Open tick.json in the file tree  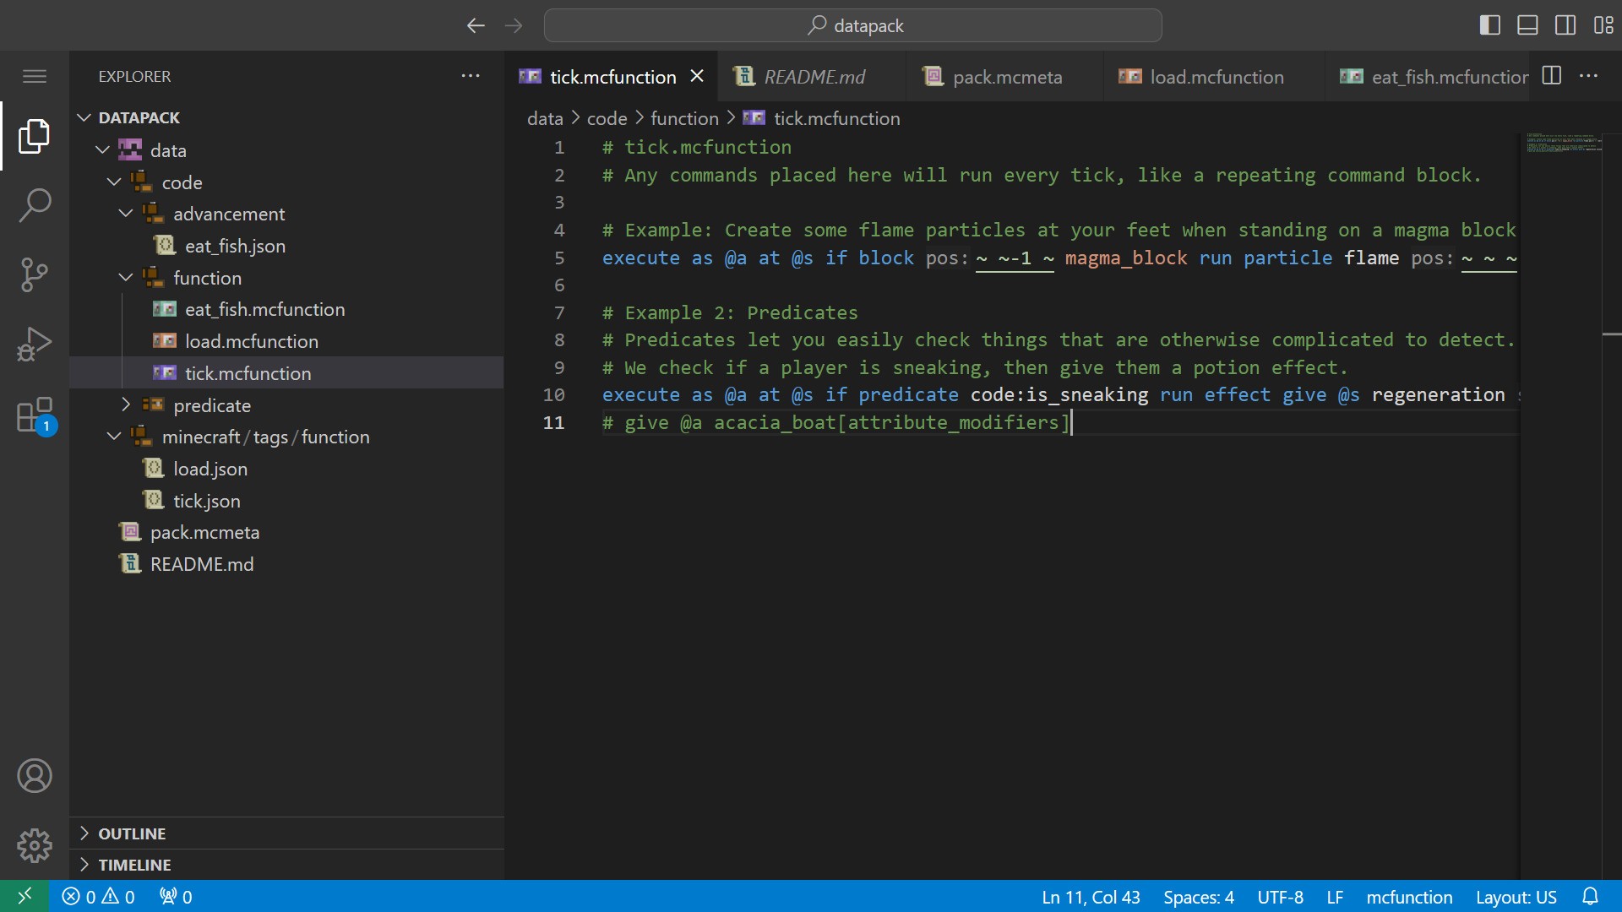(x=286, y=501)
